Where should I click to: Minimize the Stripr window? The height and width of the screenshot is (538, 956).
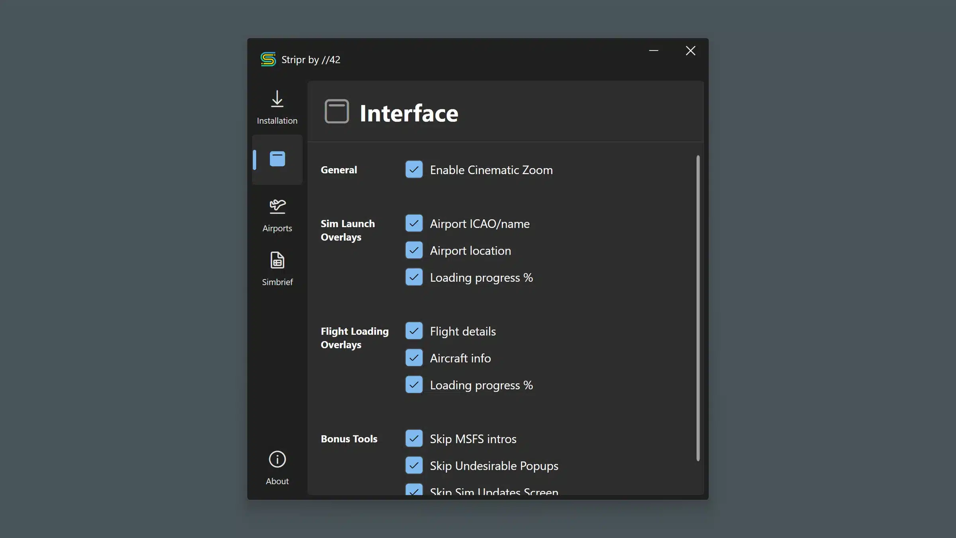[x=654, y=51]
